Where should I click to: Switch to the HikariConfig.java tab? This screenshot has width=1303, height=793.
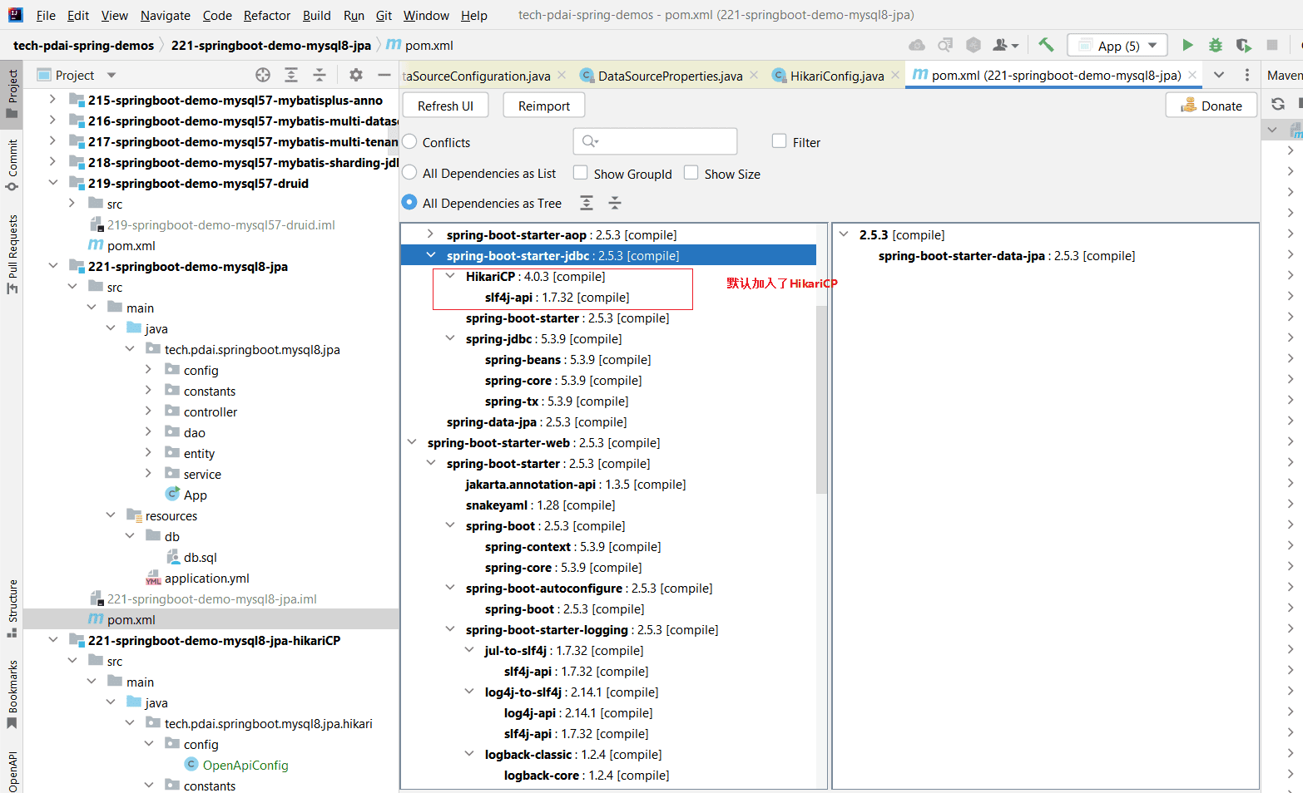coord(836,76)
